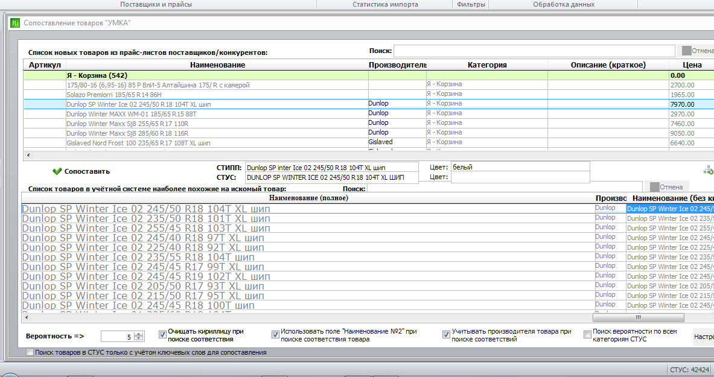Click the lower list horizontal scrollbar thumb
Viewport: 714px width, 377px height.
(x=638, y=317)
